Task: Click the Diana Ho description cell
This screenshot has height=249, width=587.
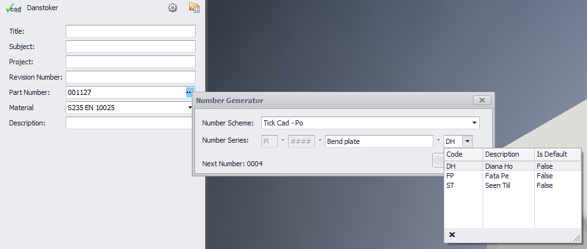Action: pyautogui.click(x=509, y=166)
